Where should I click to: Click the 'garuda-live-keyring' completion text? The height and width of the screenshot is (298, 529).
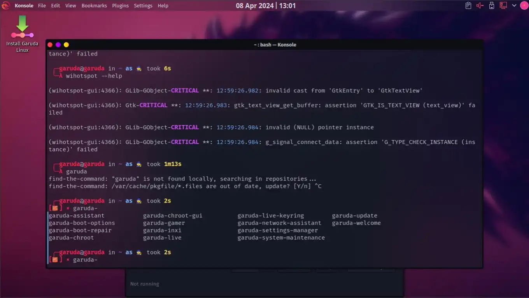pyautogui.click(x=271, y=215)
